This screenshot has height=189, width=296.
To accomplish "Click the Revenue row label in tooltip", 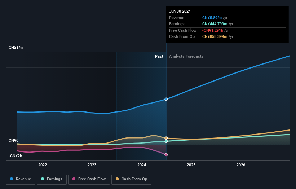I will [x=177, y=18].
